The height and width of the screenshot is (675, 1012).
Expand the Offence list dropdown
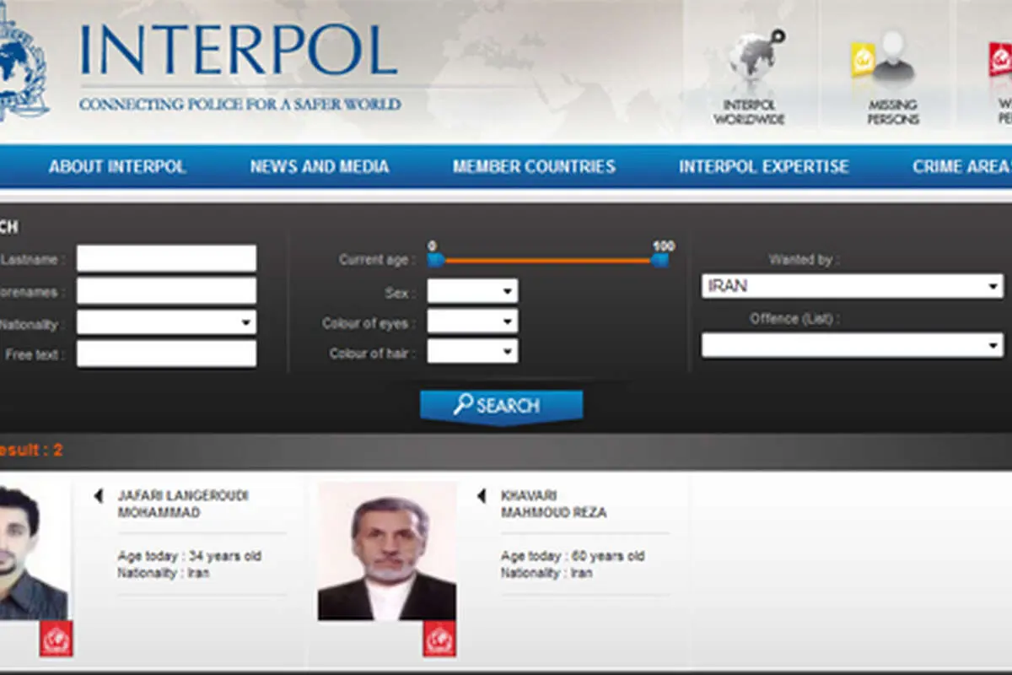tap(853, 345)
